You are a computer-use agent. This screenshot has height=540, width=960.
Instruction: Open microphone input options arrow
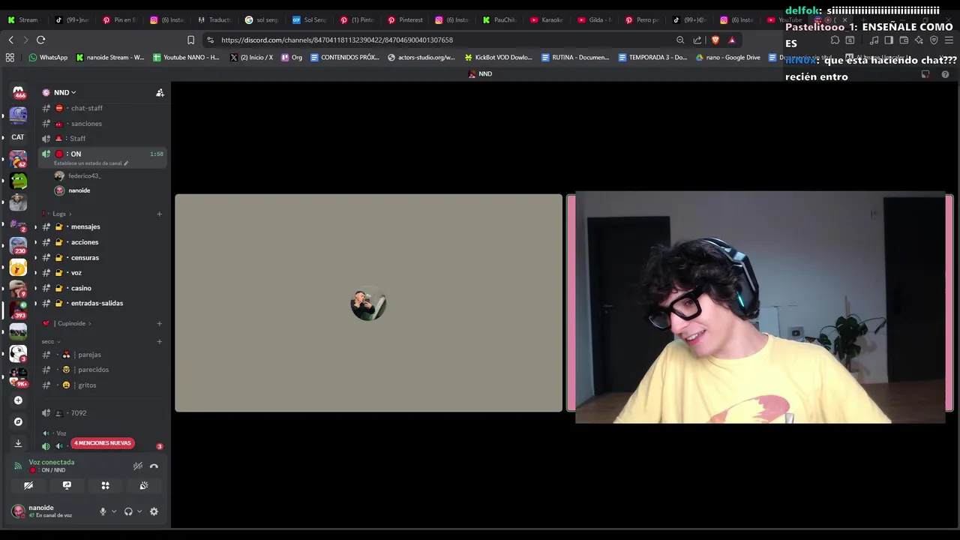[x=114, y=511]
